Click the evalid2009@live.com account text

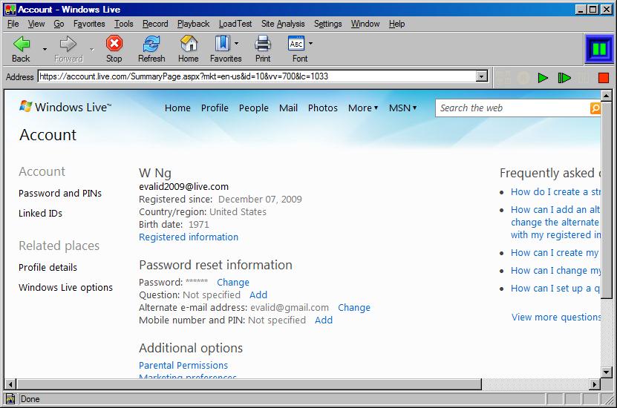(x=183, y=187)
